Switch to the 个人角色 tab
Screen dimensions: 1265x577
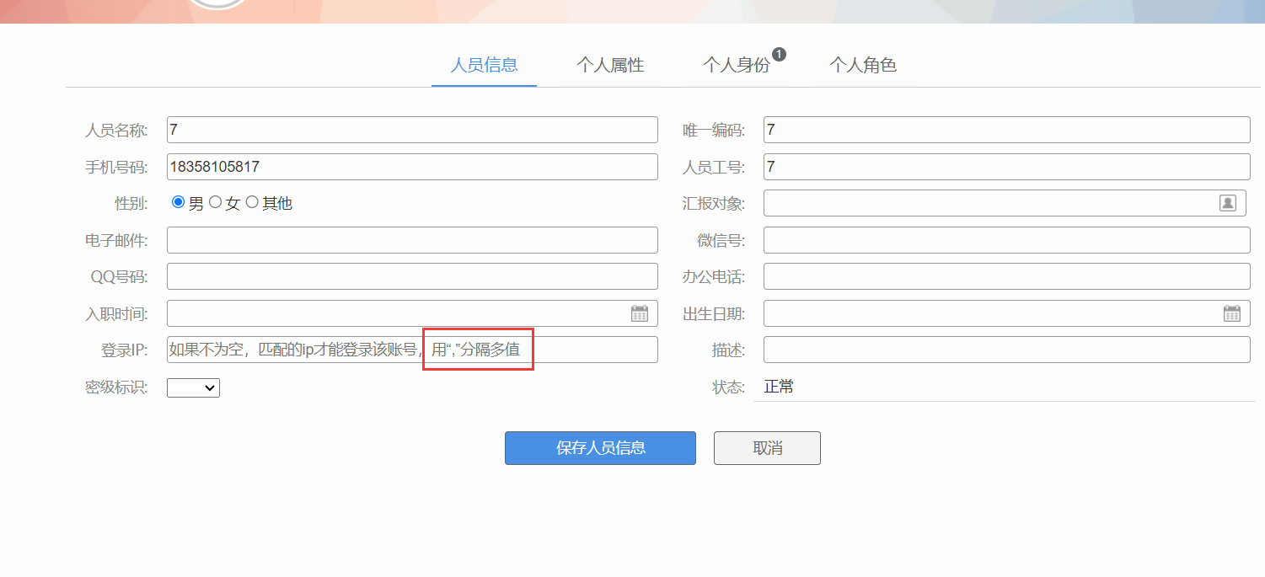click(863, 64)
